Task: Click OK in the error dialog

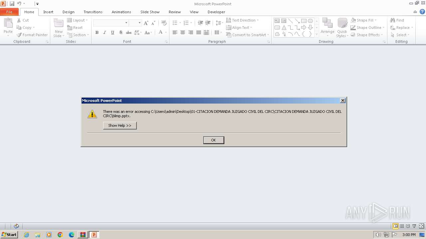Action: [x=214, y=140]
